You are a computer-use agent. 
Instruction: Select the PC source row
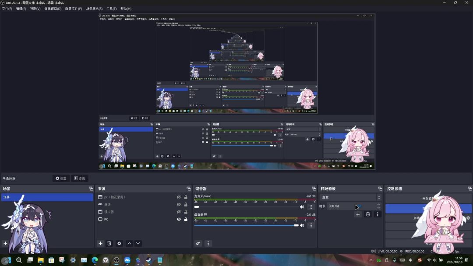(144, 219)
